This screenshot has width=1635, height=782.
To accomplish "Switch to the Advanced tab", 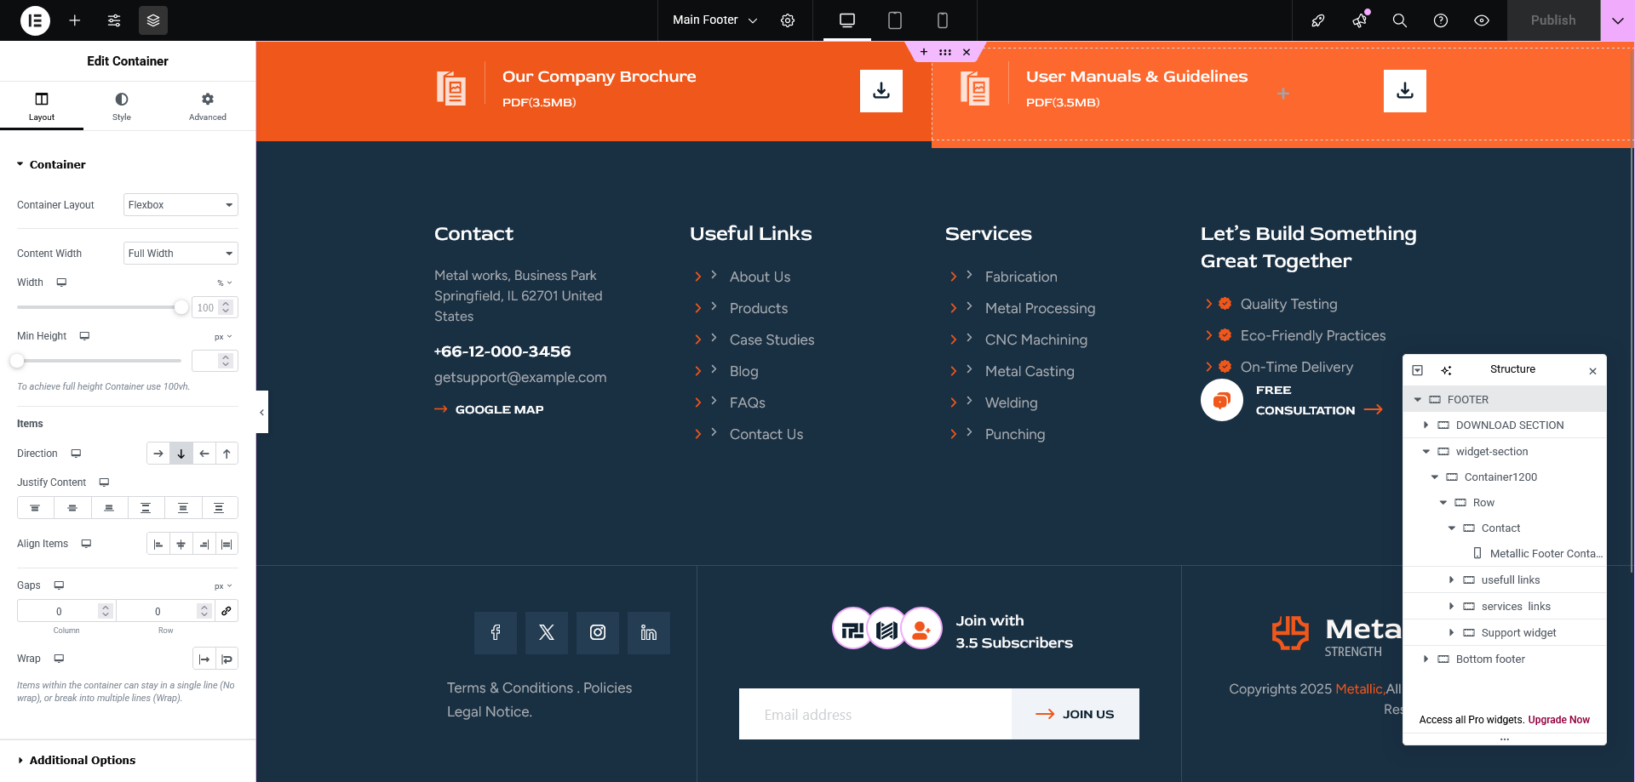I will pyautogui.click(x=208, y=106).
